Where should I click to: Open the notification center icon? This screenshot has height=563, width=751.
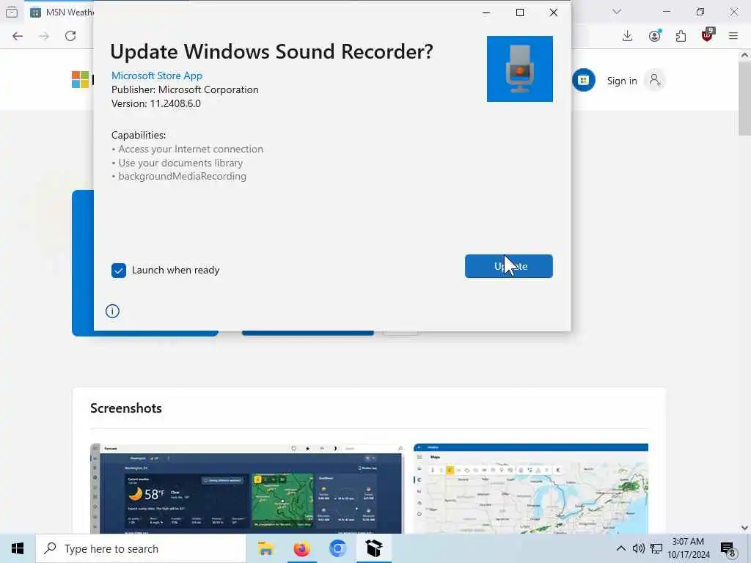coord(728,549)
